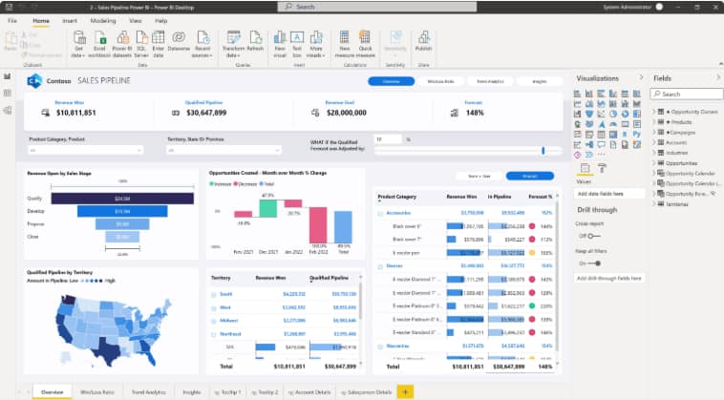Toggle Cross-report drill through switch
Image resolution: width=724 pixels, height=400 pixels.
tap(593, 236)
